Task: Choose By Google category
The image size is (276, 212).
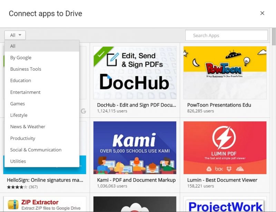Action: [x=42, y=58]
